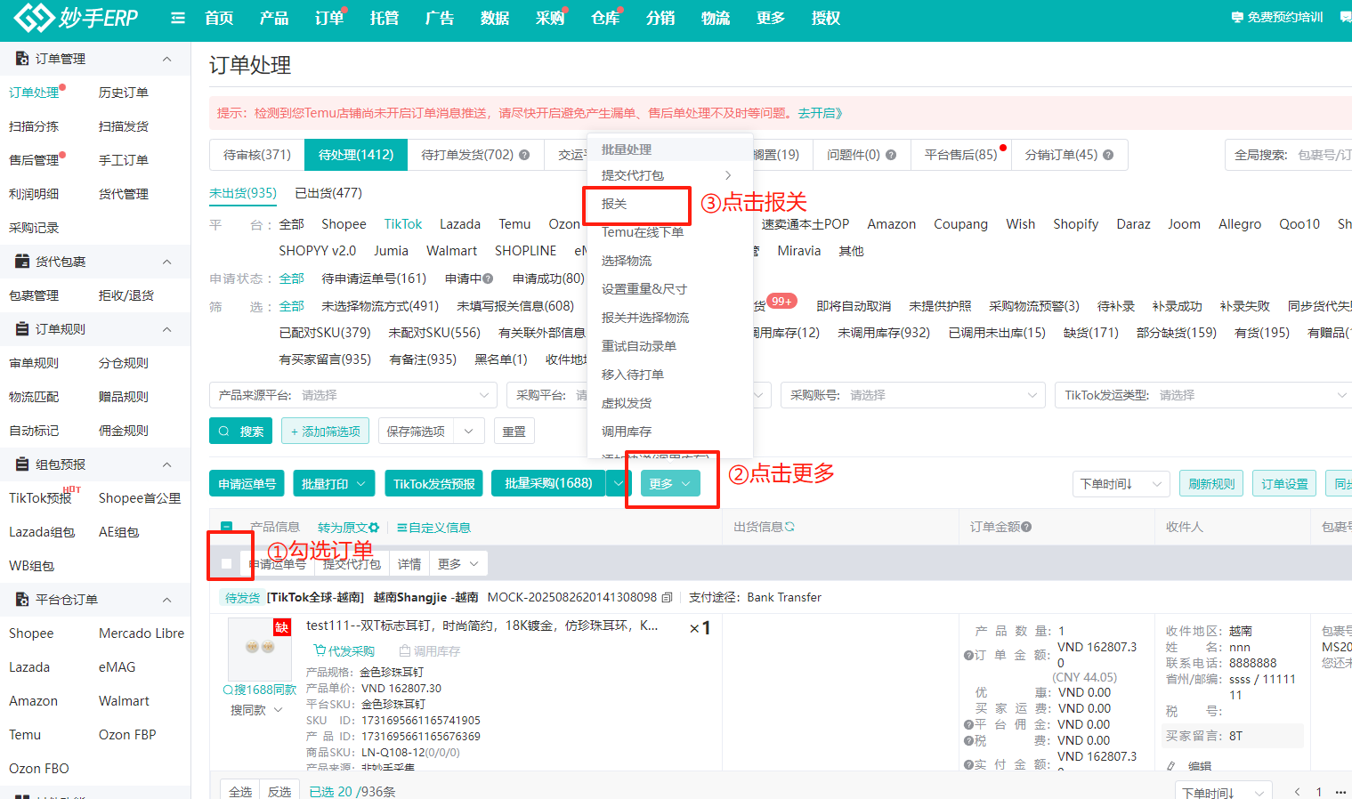1352x799 pixels.
Task: Collapse the 订单管理 sidebar section
Action: pyautogui.click(x=166, y=59)
